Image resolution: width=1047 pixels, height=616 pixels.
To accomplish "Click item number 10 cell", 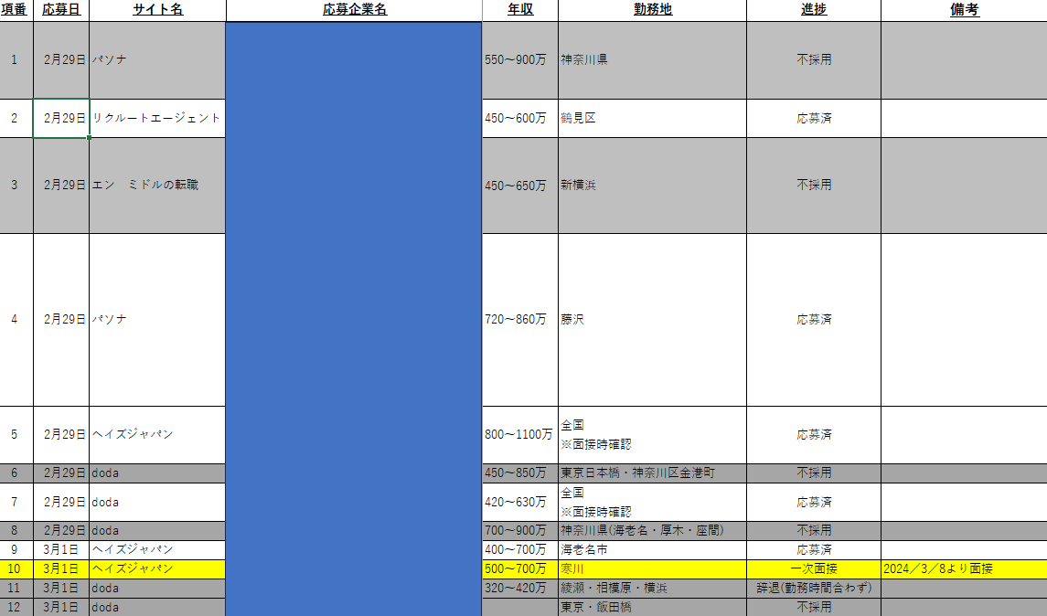I will coord(16,568).
